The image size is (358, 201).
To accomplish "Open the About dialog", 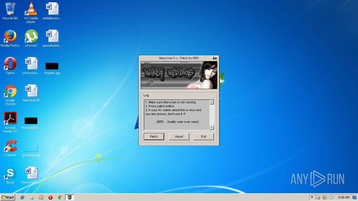I will pyautogui.click(x=179, y=137).
